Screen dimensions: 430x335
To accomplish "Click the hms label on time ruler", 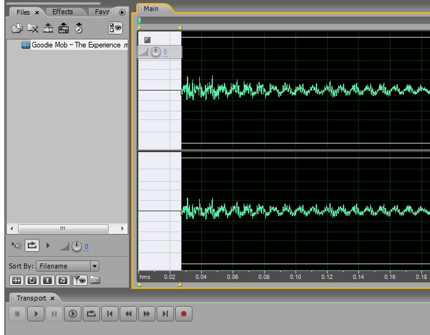I will point(144,277).
